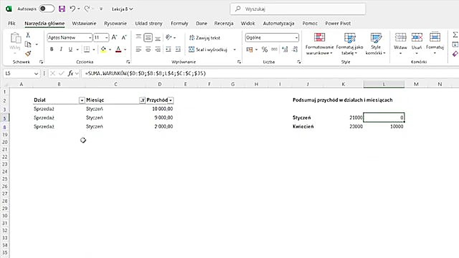Click the Save floppy disk icon
459x258 pixels.
62,9
